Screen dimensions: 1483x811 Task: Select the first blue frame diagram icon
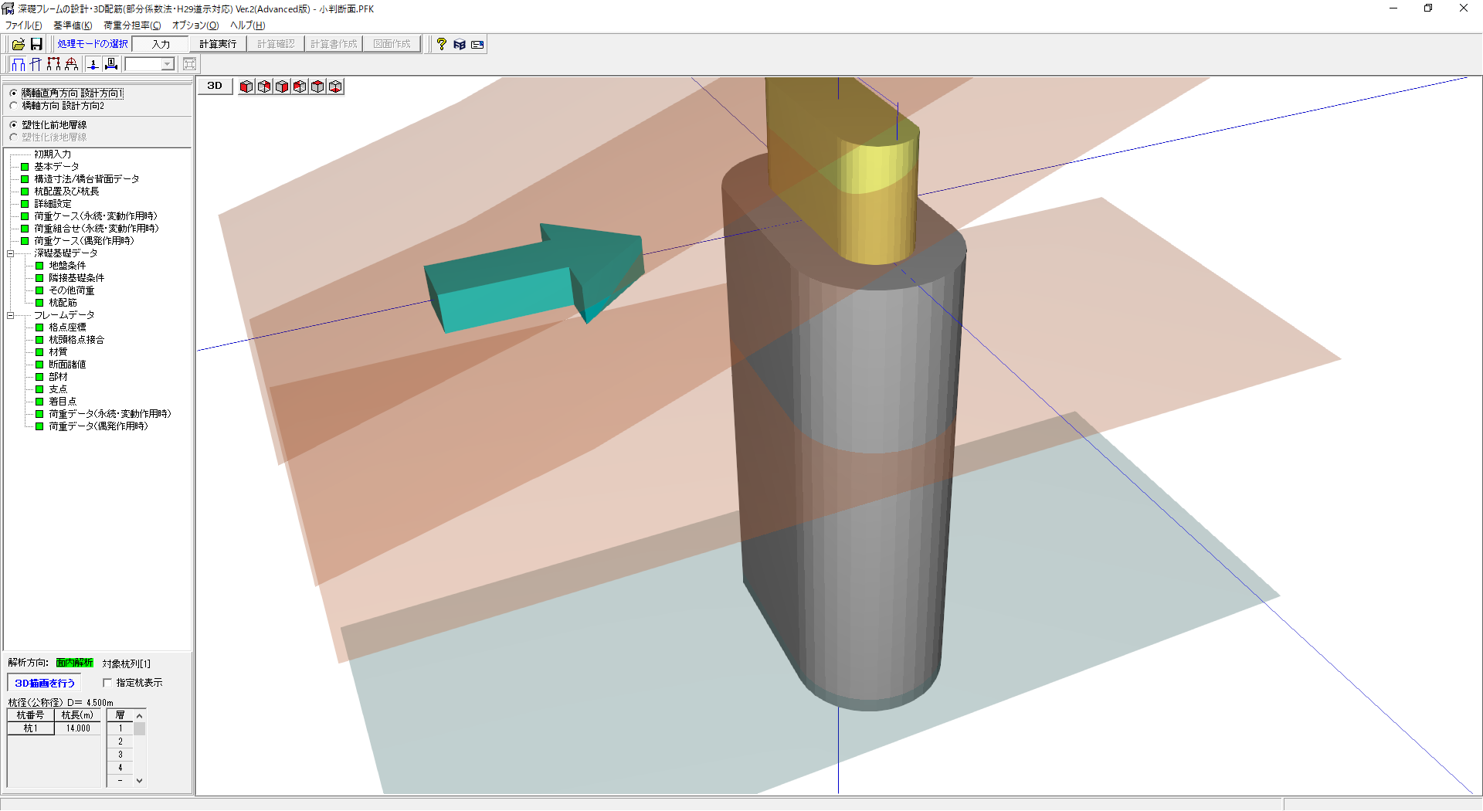coord(18,64)
